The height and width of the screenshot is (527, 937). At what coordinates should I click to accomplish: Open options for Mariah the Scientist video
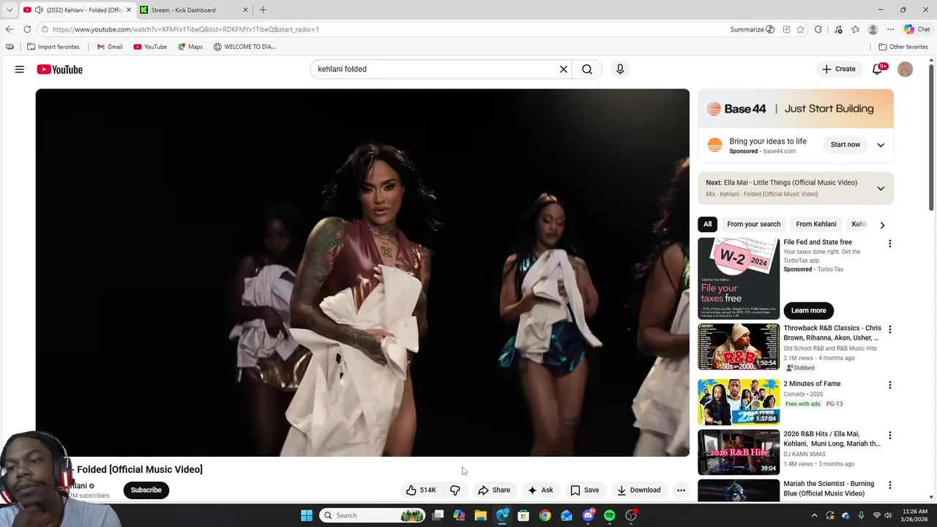tap(890, 485)
